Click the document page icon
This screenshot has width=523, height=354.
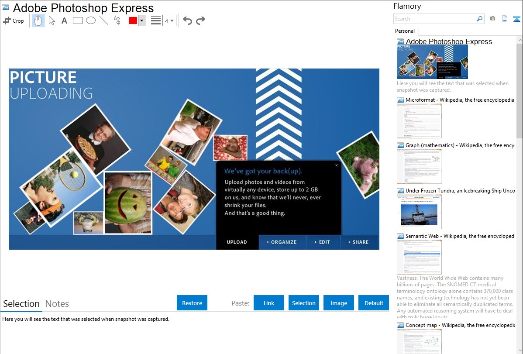(x=505, y=19)
